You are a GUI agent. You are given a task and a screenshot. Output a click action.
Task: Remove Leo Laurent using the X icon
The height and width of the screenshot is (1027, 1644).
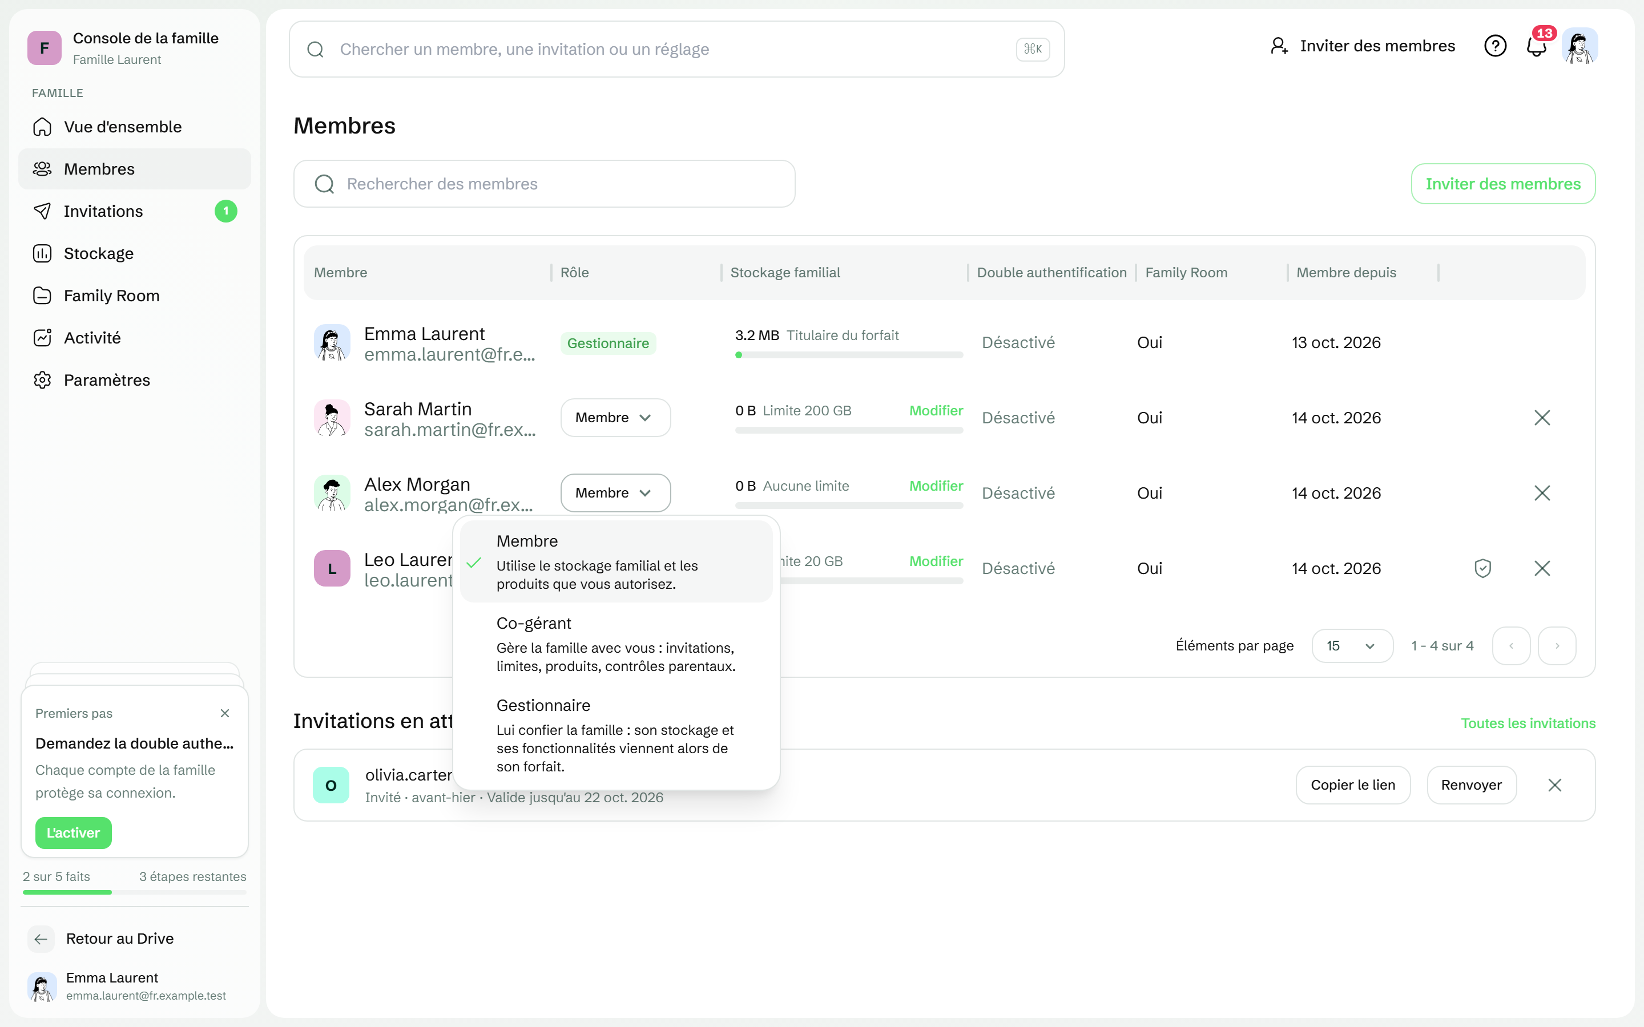coord(1542,568)
